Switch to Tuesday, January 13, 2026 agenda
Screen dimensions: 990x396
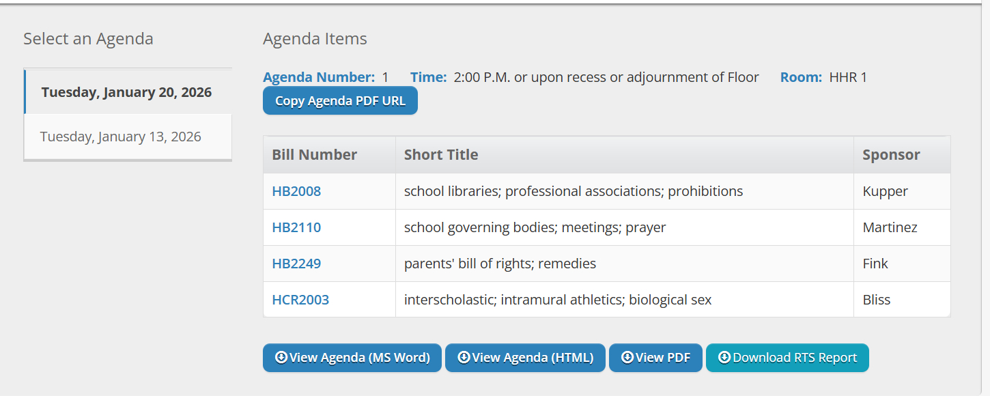tap(121, 137)
